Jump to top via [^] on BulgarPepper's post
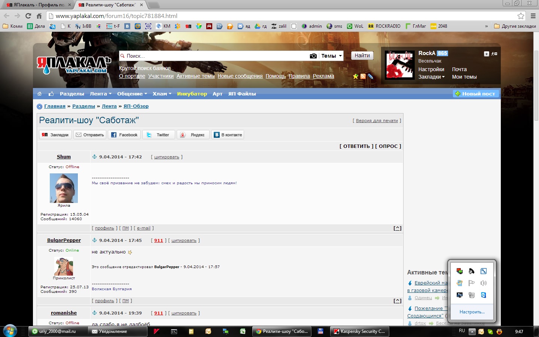Image resolution: width=539 pixels, height=337 pixels. pyautogui.click(x=398, y=301)
